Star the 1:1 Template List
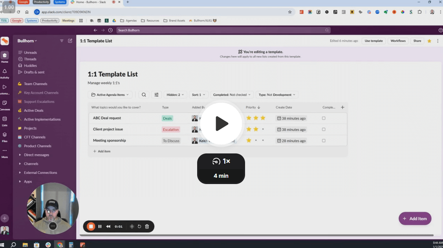This screenshot has width=443, height=248. pyautogui.click(x=429, y=41)
